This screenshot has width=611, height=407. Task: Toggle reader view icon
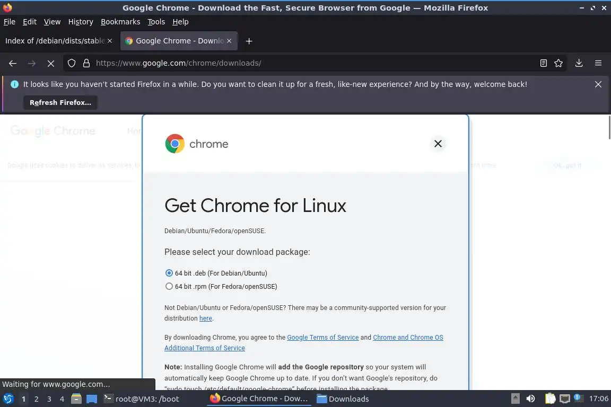(544, 63)
